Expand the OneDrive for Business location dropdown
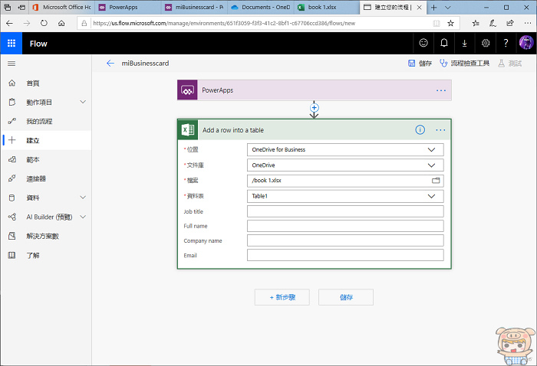This screenshot has width=537, height=366. point(431,149)
